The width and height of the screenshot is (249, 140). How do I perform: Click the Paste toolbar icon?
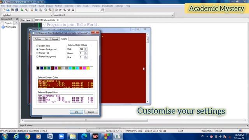coord(40,10)
